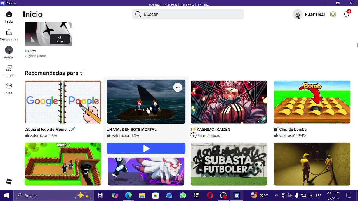Switch ESP keyboard language

coord(318,196)
